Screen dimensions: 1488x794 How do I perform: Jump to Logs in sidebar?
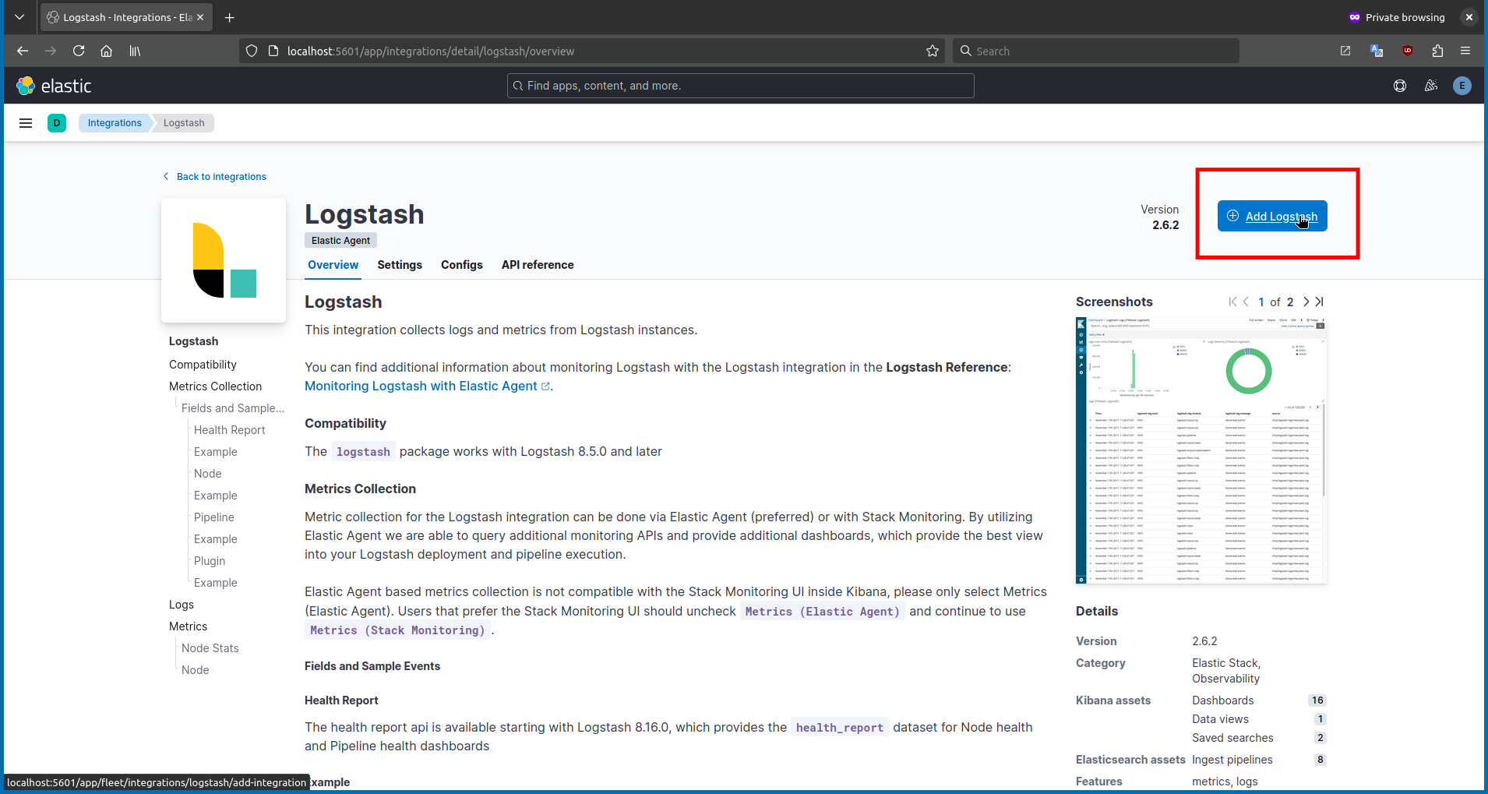point(182,605)
